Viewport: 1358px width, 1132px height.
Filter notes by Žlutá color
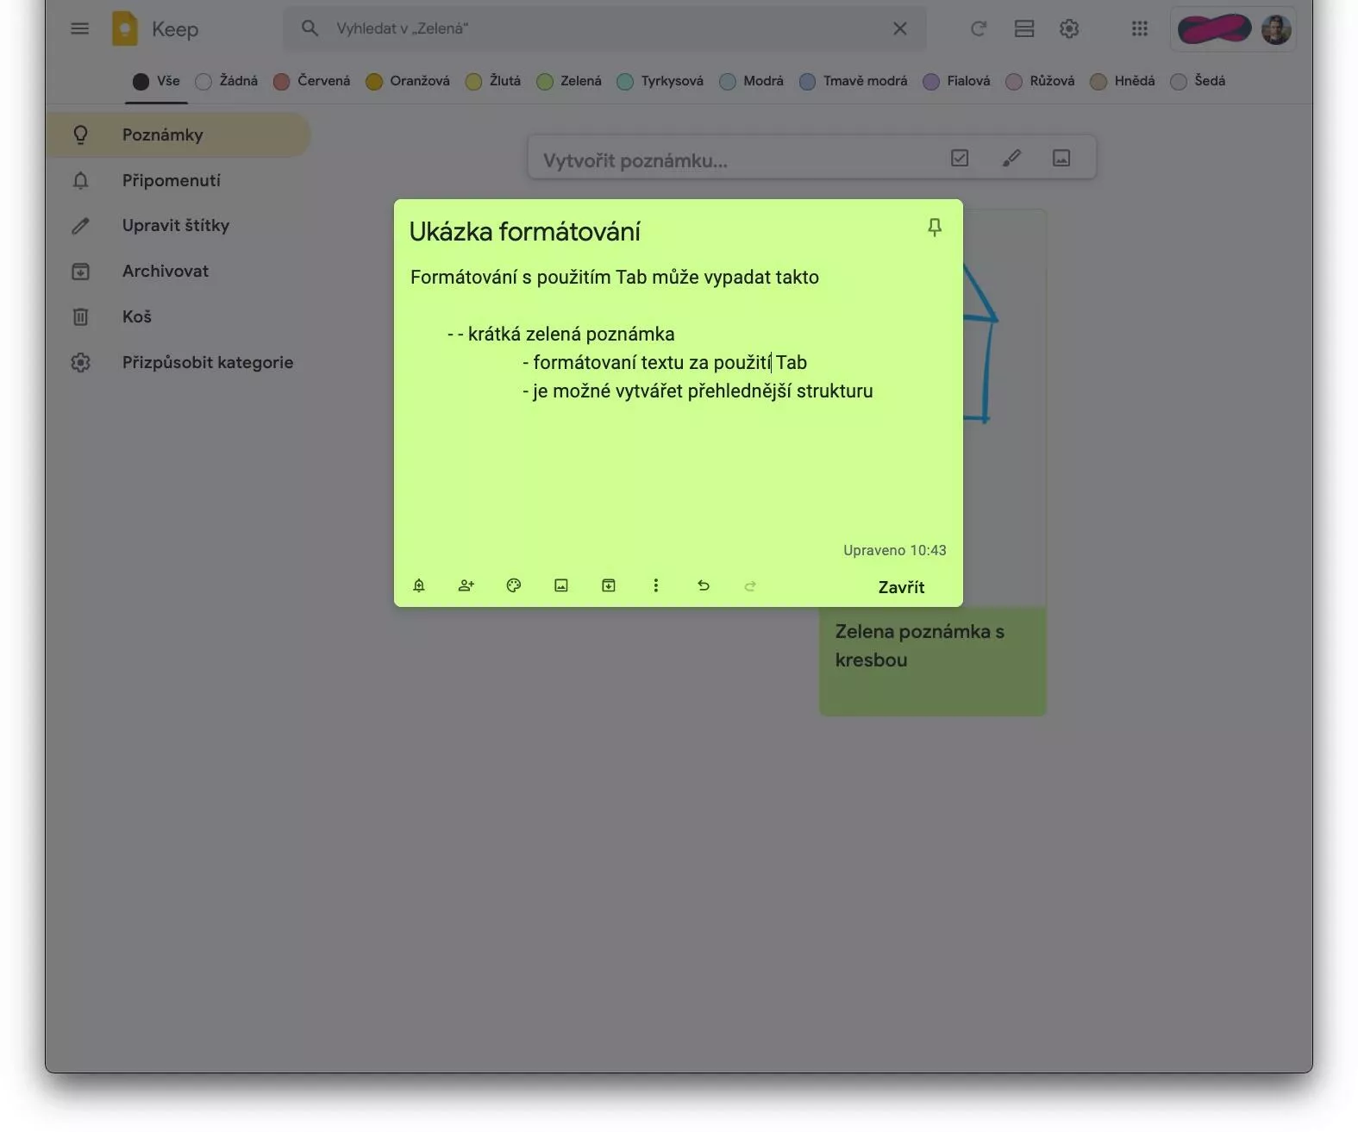(492, 81)
